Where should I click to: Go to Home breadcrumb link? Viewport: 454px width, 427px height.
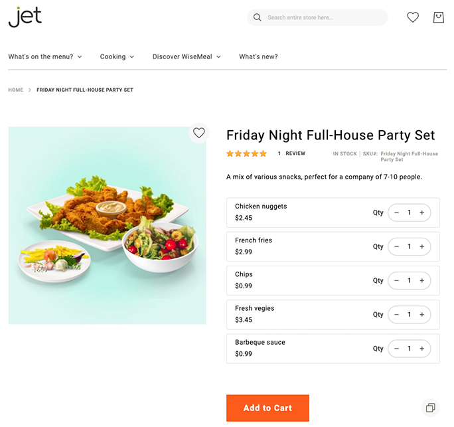(16, 90)
